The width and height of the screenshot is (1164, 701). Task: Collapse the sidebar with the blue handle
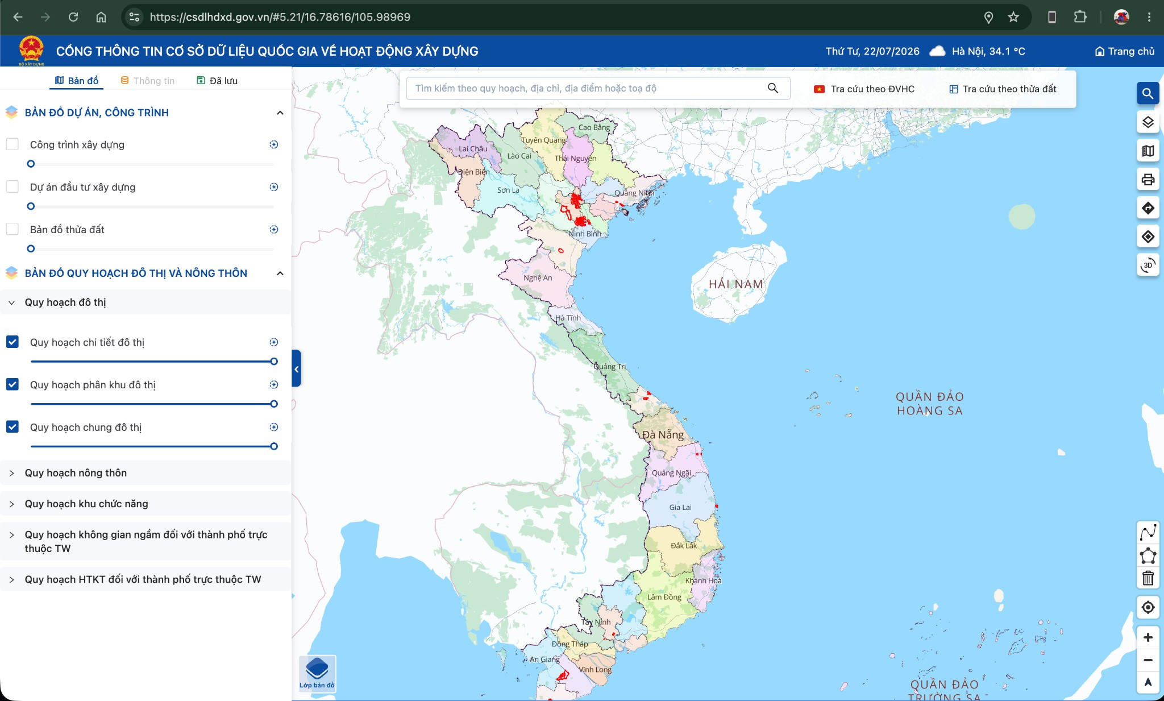pos(296,369)
